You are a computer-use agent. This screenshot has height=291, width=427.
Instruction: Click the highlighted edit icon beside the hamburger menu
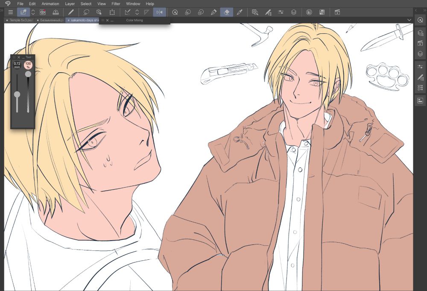[23, 12]
